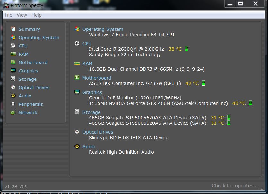Click the Operating System Windows flag sidebar icon
This screenshot has height=194, width=268.
[13, 37]
